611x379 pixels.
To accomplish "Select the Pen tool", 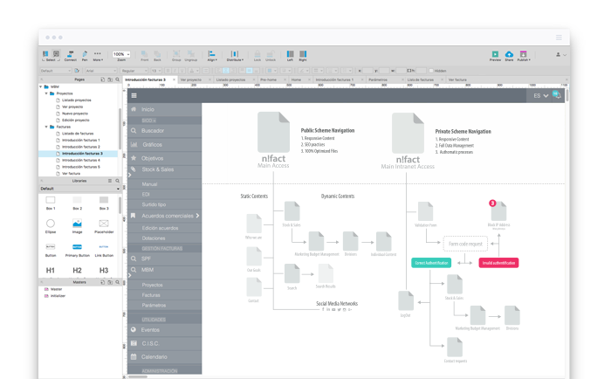I will pyautogui.click(x=85, y=56).
